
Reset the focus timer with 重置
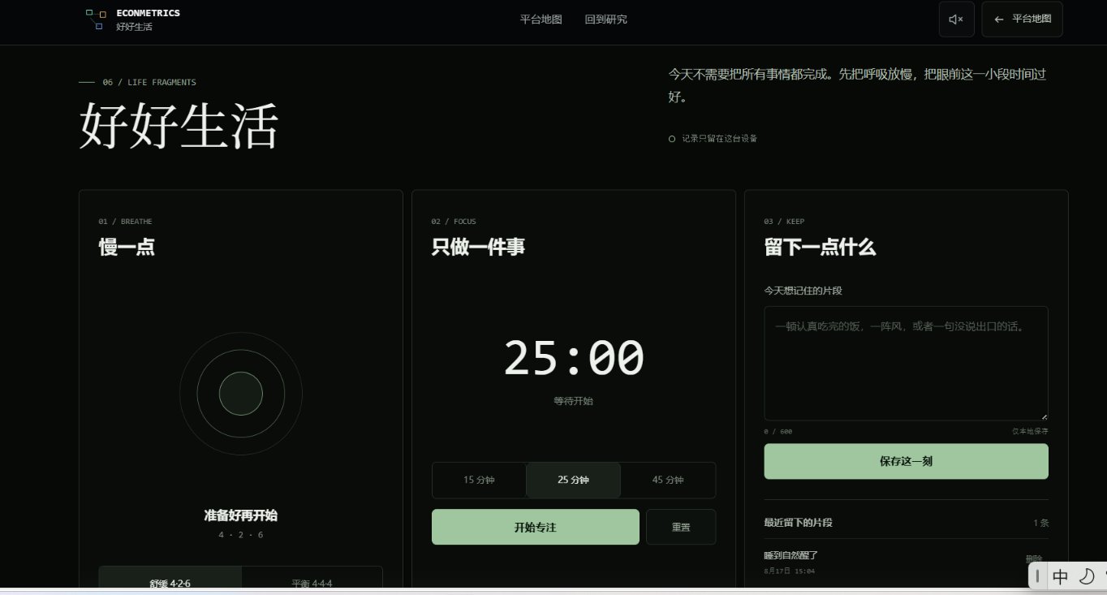coord(681,527)
